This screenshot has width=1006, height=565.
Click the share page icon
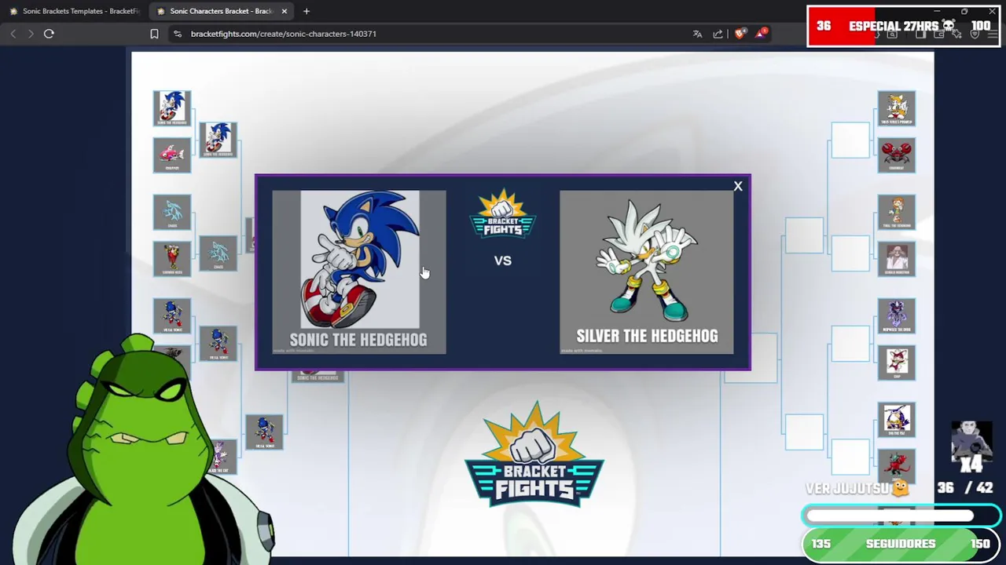click(x=718, y=34)
